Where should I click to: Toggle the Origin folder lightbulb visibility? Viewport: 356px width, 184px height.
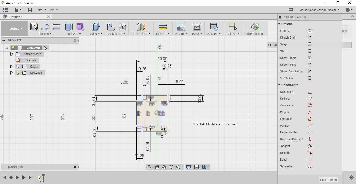pyautogui.click(x=18, y=66)
